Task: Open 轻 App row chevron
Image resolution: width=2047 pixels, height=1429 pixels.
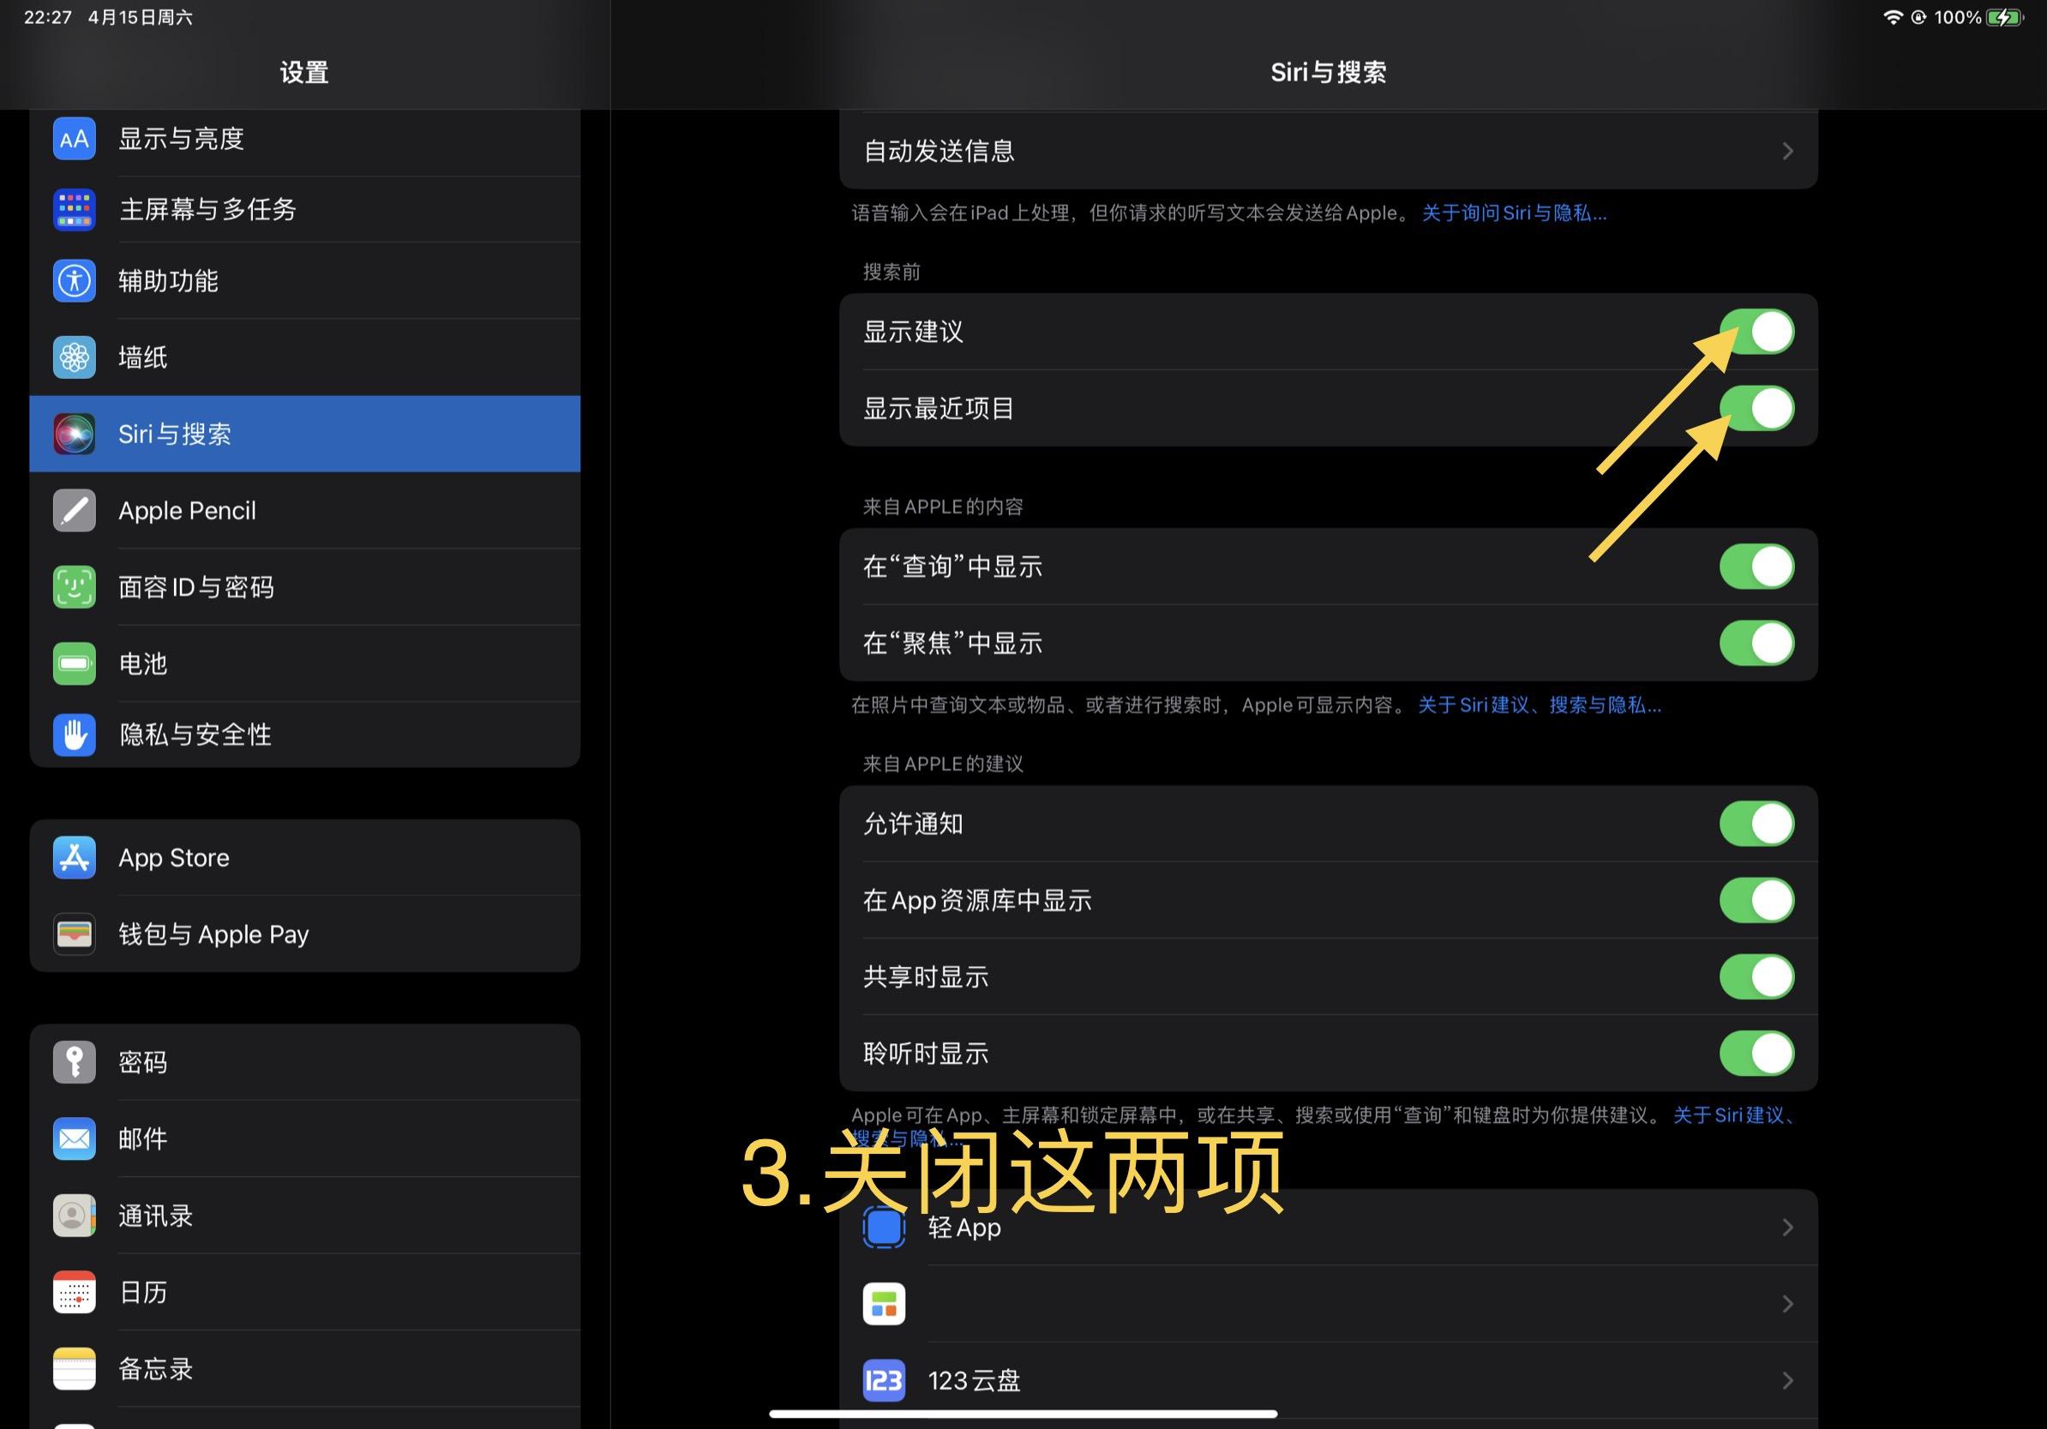Action: 1787,1228
